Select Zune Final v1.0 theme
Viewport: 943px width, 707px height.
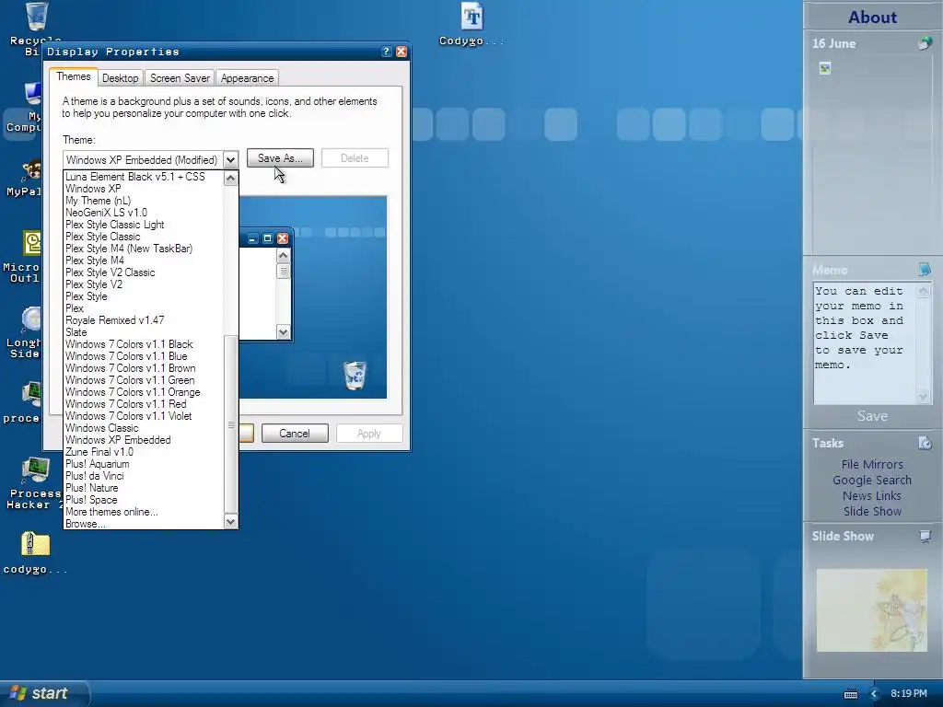[143, 452]
